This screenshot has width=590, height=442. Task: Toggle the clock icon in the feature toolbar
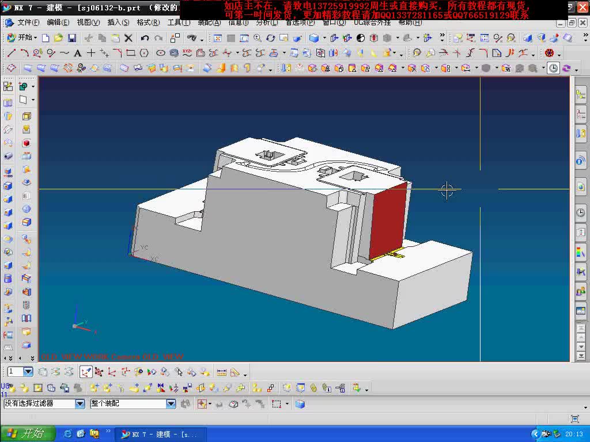553,68
